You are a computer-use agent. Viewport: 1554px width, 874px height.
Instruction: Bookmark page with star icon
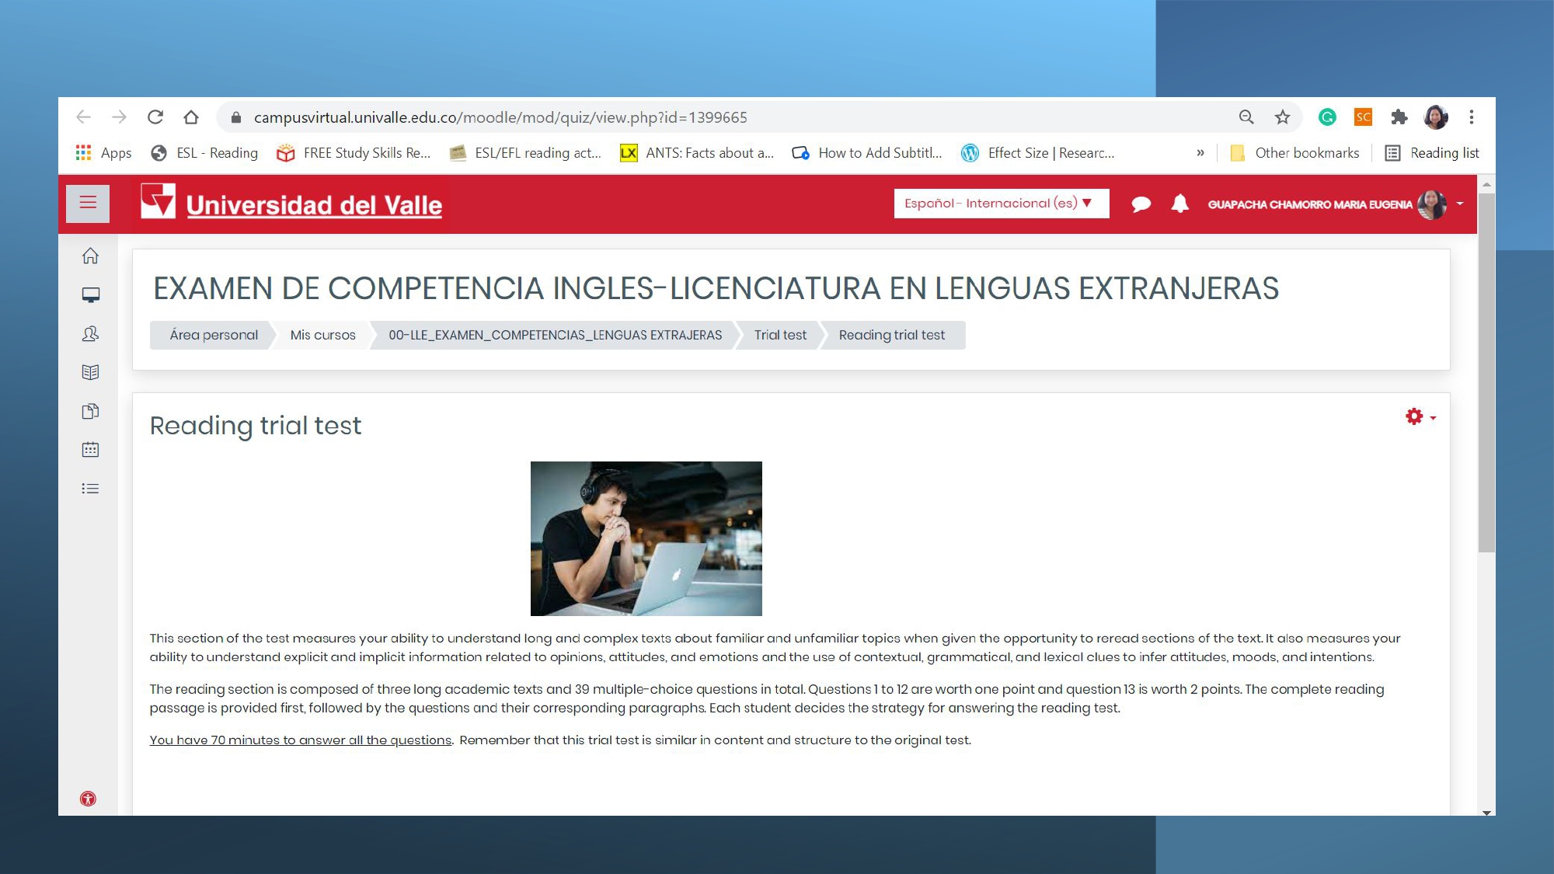click(x=1282, y=117)
